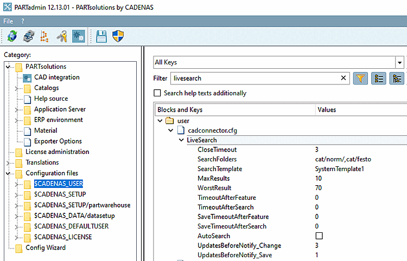Image resolution: width=407 pixels, height=261 pixels.
Task: Open the All Keys dropdown
Action: point(399,62)
